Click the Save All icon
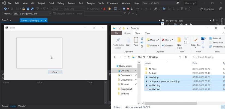The height and width of the screenshot is (109, 225). tap(32, 9)
